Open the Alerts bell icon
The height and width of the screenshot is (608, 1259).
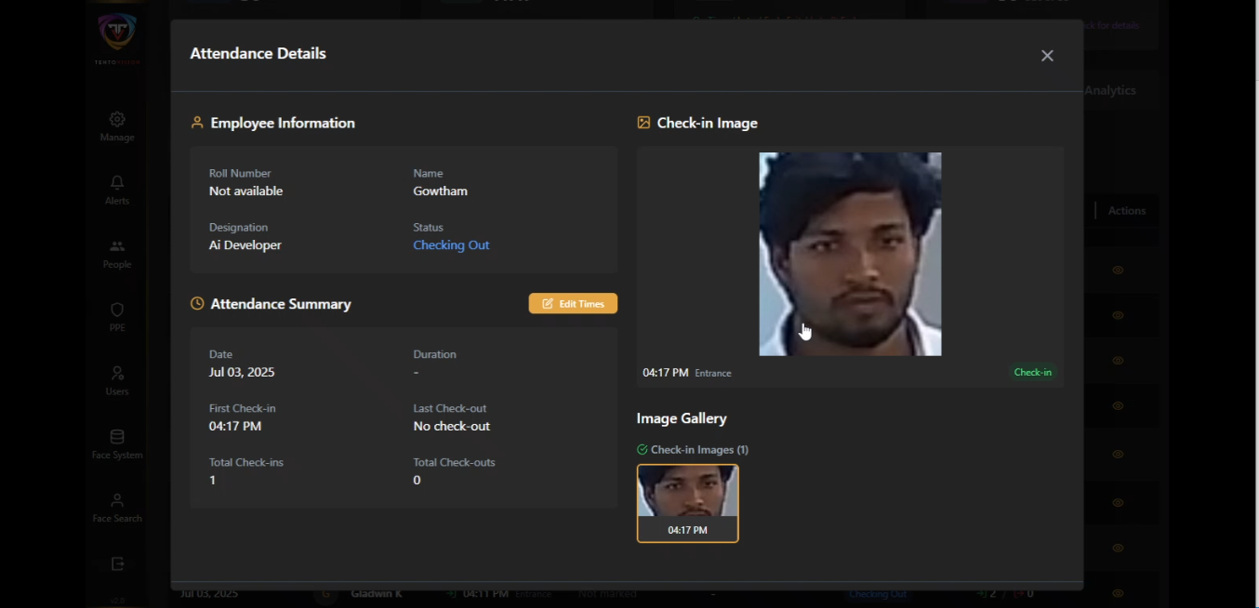[x=116, y=183]
